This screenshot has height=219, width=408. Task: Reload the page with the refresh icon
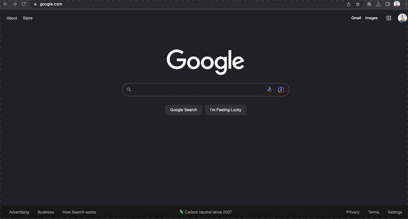click(24, 4)
